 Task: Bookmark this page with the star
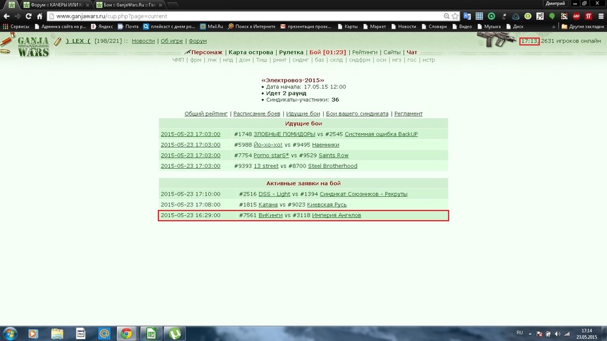[456, 16]
